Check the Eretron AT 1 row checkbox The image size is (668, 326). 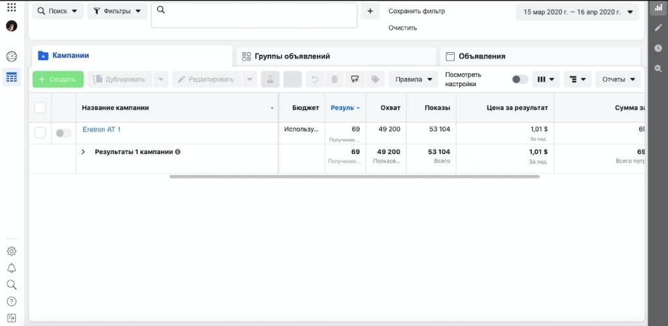click(x=40, y=133)
